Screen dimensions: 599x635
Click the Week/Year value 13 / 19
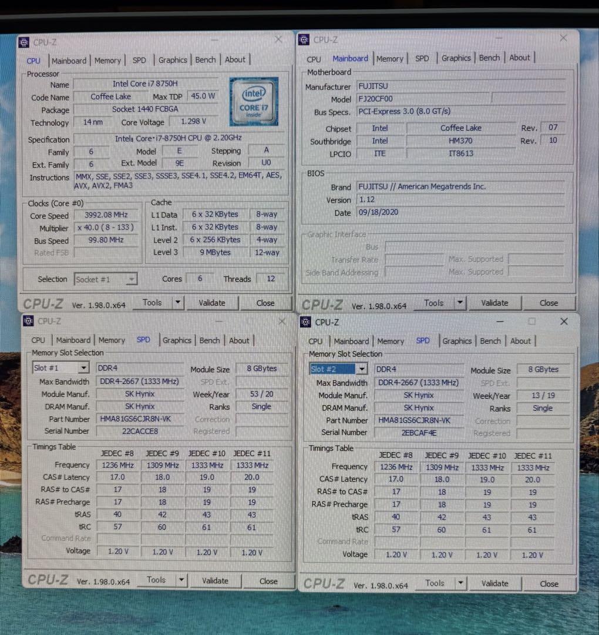(x=543, y=396)
